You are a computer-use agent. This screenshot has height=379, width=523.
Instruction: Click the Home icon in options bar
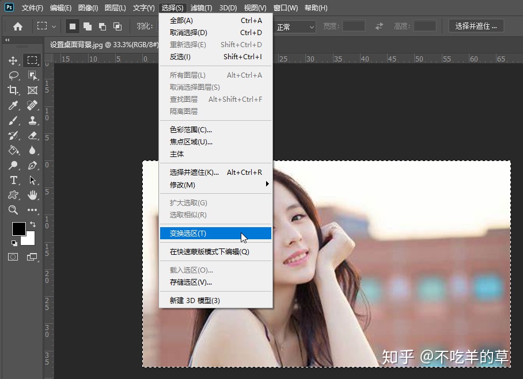tap(18, 26)
